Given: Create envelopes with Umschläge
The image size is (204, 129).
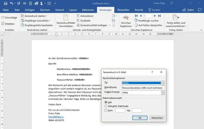Looking at the screenshot, I should click(9, 17).
